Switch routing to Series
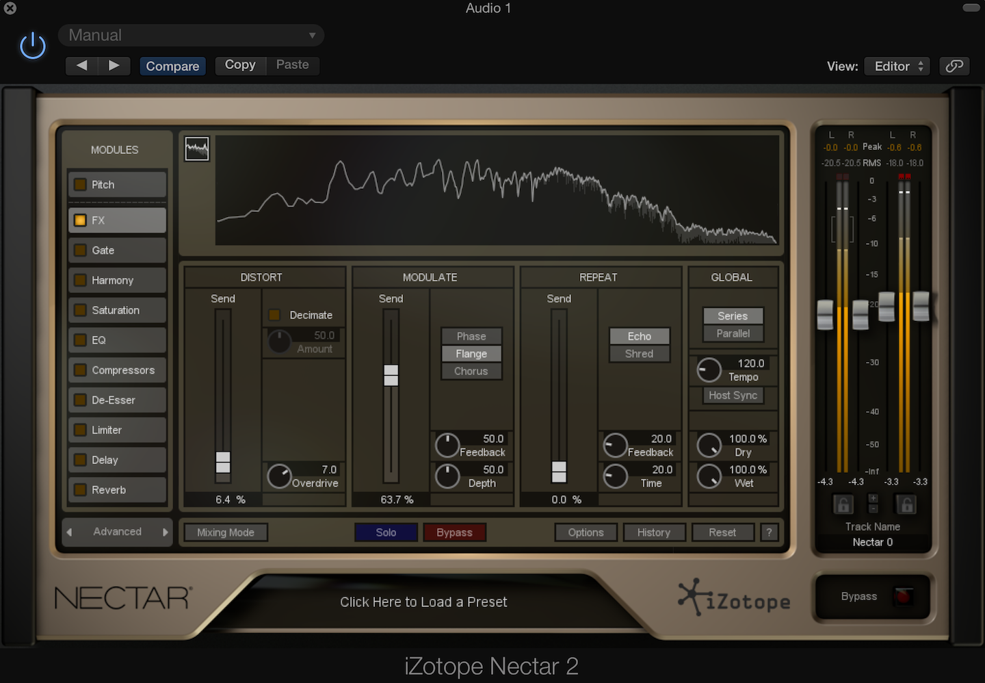 733,315
